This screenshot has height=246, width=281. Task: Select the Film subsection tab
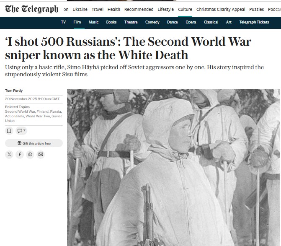coord(77,22)
